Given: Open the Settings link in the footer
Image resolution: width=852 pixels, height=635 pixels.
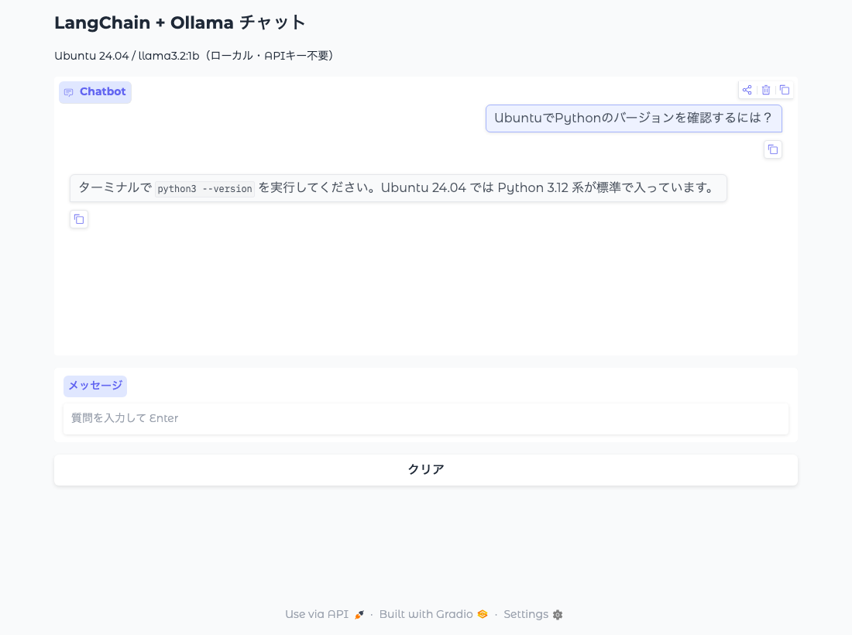Looking at the screenshot, I should pos(533,614).
